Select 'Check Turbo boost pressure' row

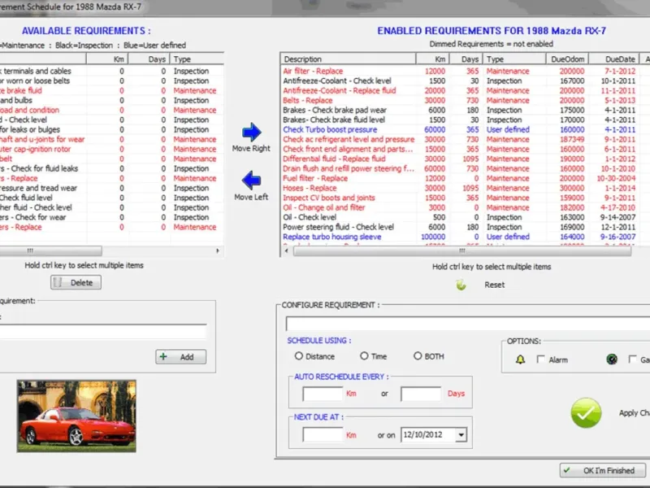click(464, 129)
